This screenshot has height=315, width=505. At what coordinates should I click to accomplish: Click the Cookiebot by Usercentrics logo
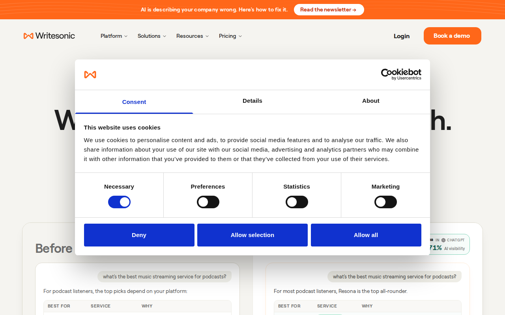[401, 74]
